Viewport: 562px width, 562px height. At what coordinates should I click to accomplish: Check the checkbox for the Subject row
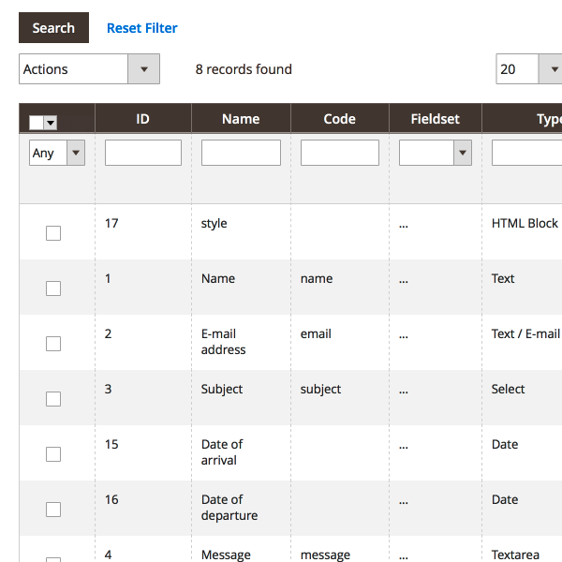click(x=53, y=399)
